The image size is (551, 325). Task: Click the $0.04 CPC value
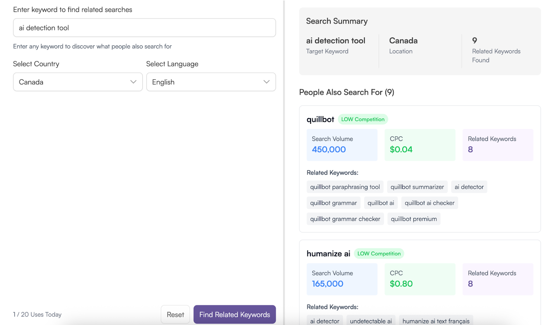(401, 149)
